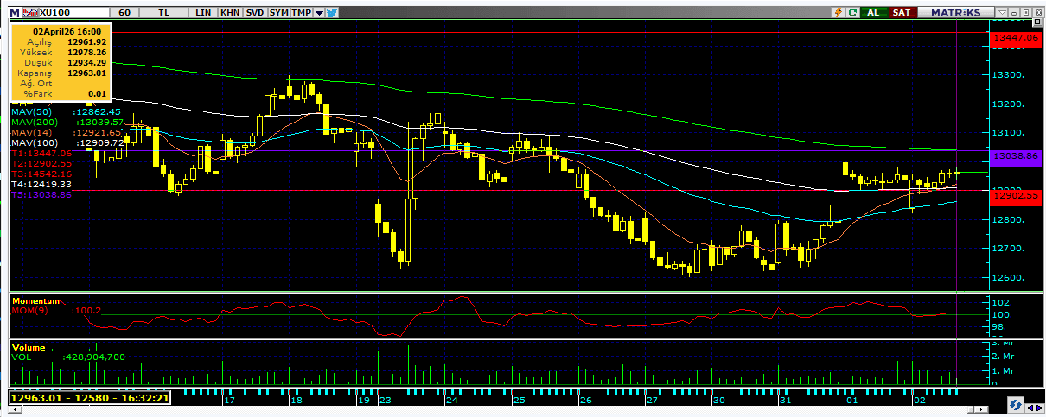Open the SYM menu
This screenshot has height=417, width=1046.
[x=278, y=13]
